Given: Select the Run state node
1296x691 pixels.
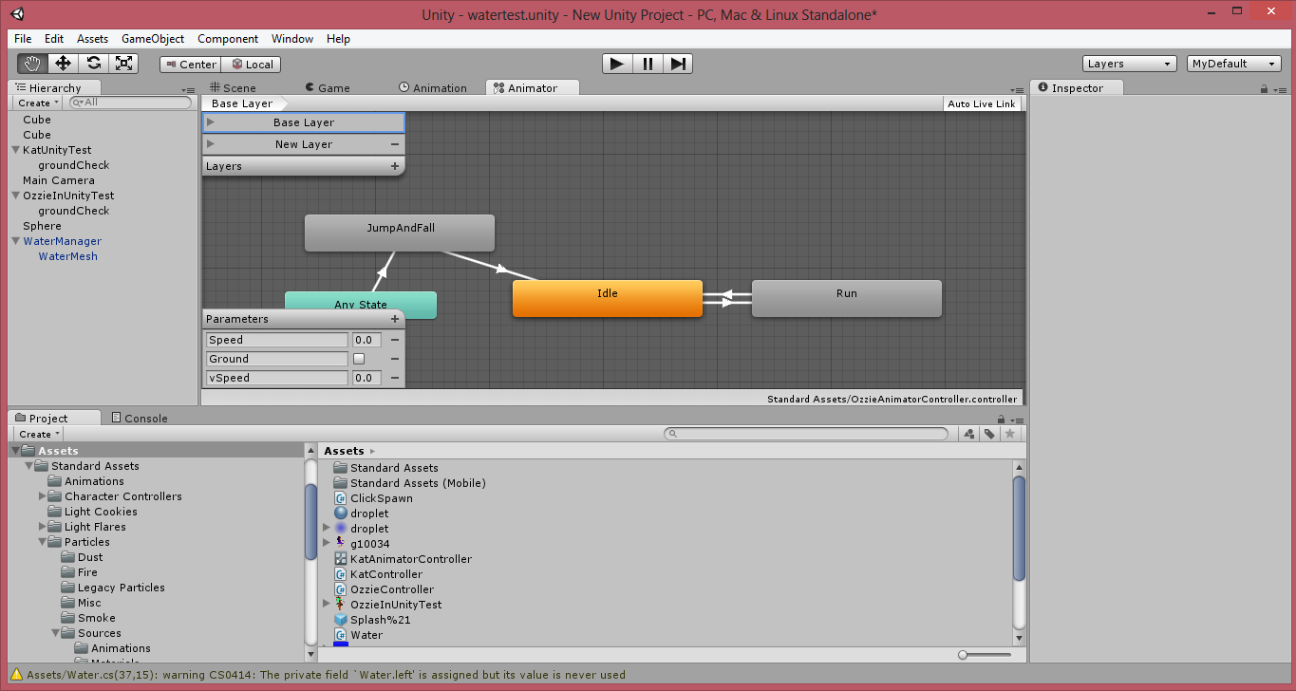Looking at the screenshot, I should click(x=847, y=298).
